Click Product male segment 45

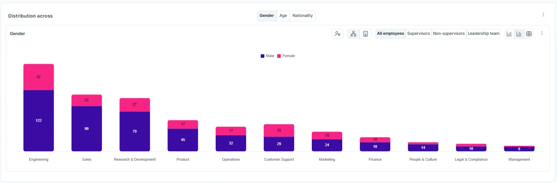(x=183, y=140)
